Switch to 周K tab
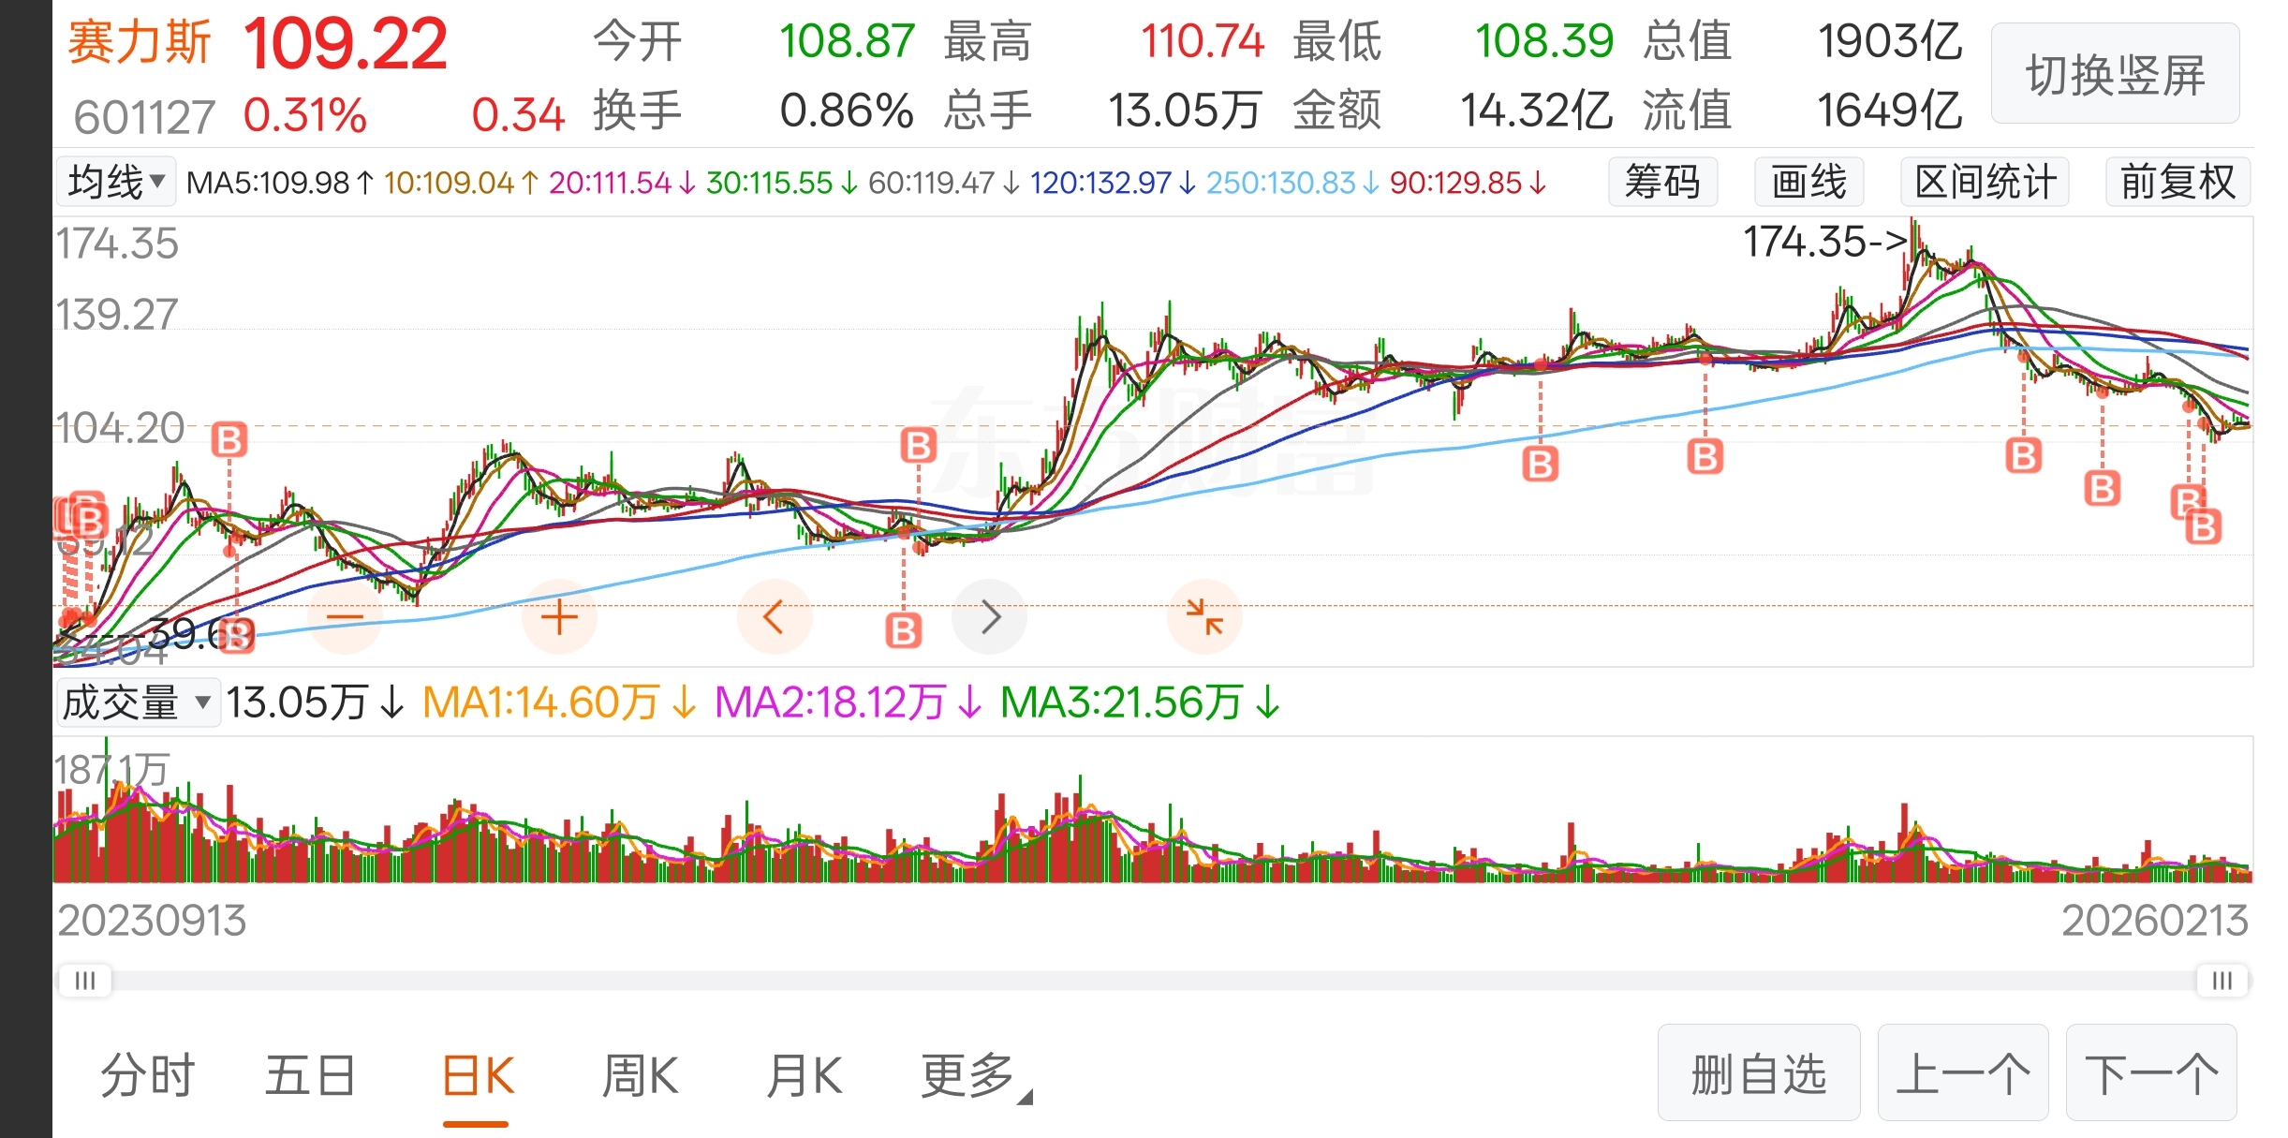This screenshot has width=2288, height=1138. (x=640, y=1075)
